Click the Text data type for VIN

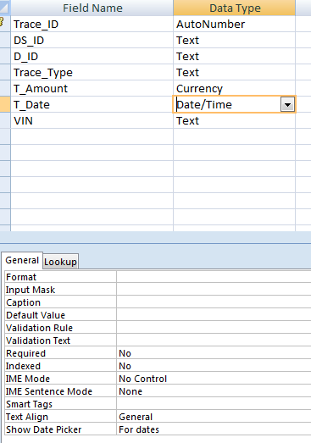235,120
